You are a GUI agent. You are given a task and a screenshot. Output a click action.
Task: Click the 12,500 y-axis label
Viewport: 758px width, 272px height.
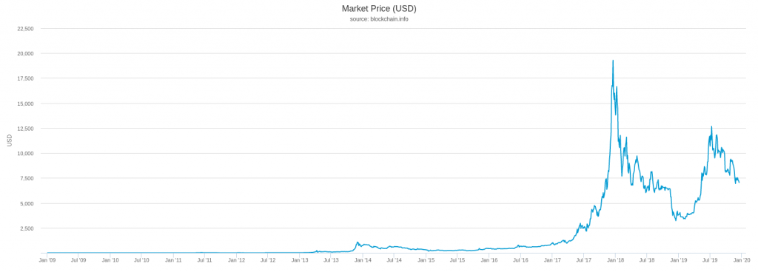coord(25,129)
